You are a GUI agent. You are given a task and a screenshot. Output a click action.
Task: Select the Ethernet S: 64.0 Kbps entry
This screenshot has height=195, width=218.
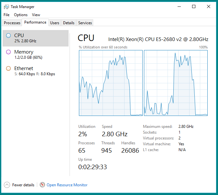pos(36,71)
